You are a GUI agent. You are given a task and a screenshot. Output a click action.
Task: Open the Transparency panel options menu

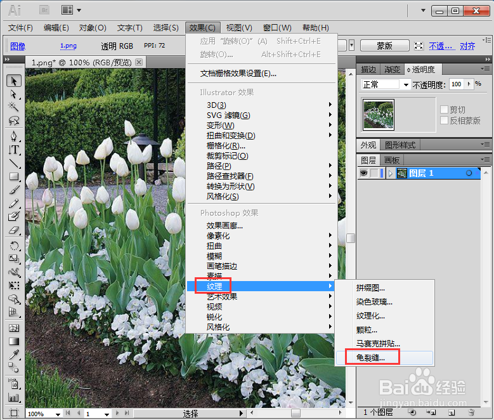click(x=485, y=69)
